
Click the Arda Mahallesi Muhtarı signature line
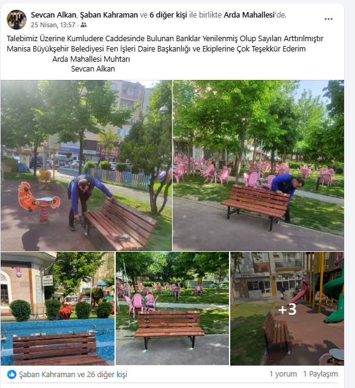pyautogui.click(x=91, y=59)
